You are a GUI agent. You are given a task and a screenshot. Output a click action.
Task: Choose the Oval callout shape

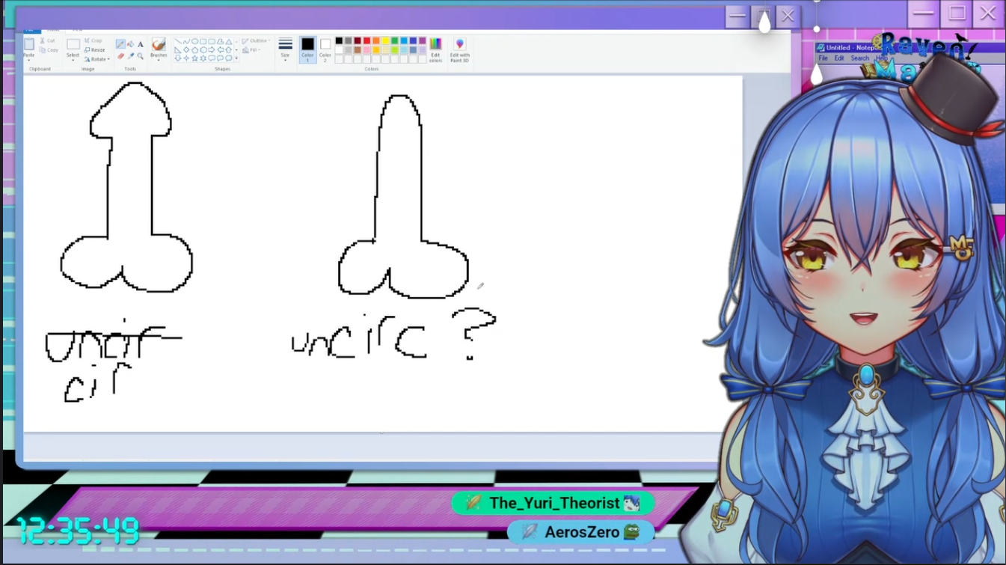tap(220, 58)
